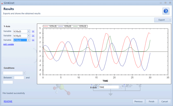The width and height of the screenshot is (173, 106).
Task: Click the SimKinet app icon in title bar
Action: coord(2,3)
